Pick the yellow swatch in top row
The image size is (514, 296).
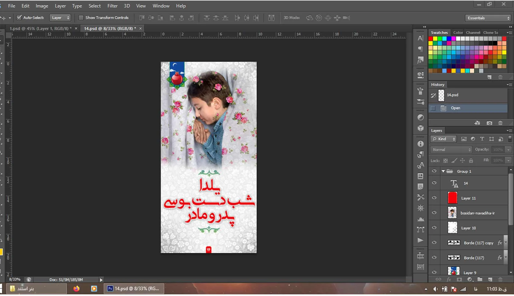pos(435,38)
